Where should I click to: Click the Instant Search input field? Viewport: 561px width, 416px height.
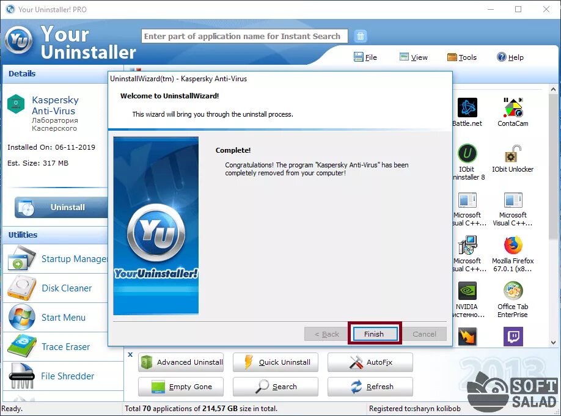click(x=244, y=36)
